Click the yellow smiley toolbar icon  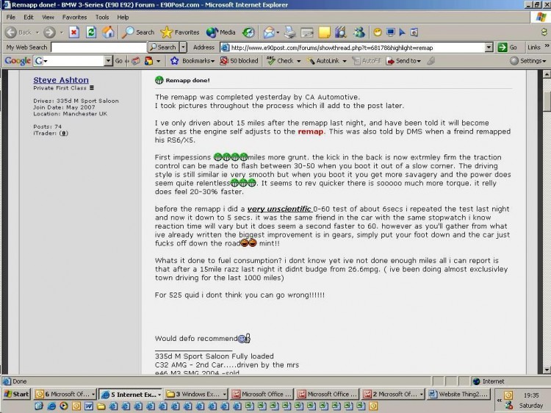(x=378, y=32)
